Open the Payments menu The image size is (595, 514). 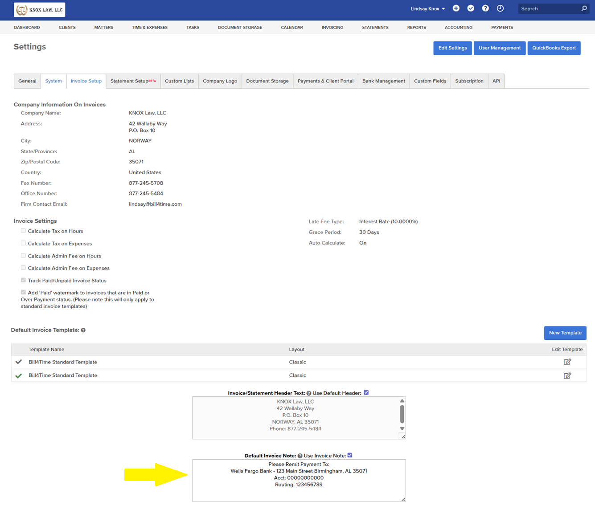(502, 28)
